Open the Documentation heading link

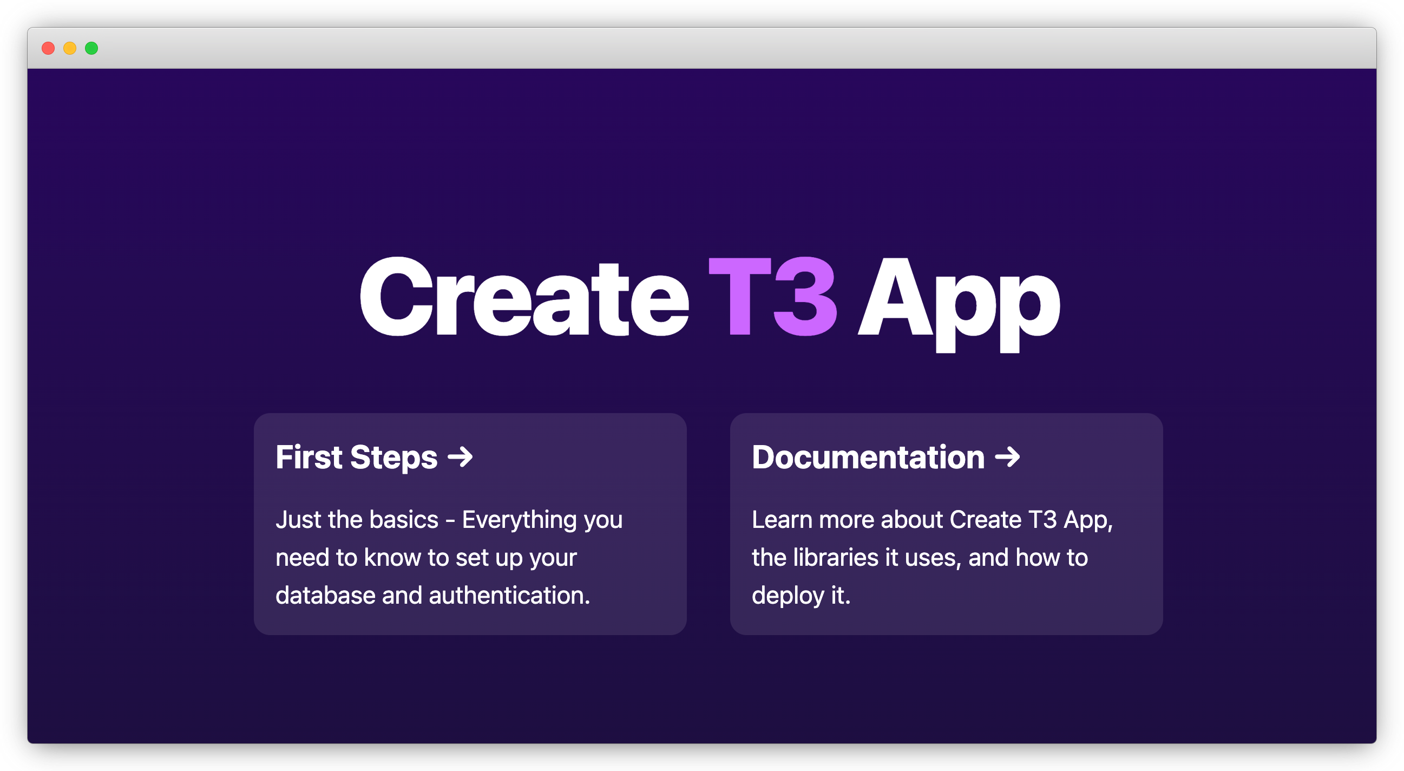coord(868,457)
